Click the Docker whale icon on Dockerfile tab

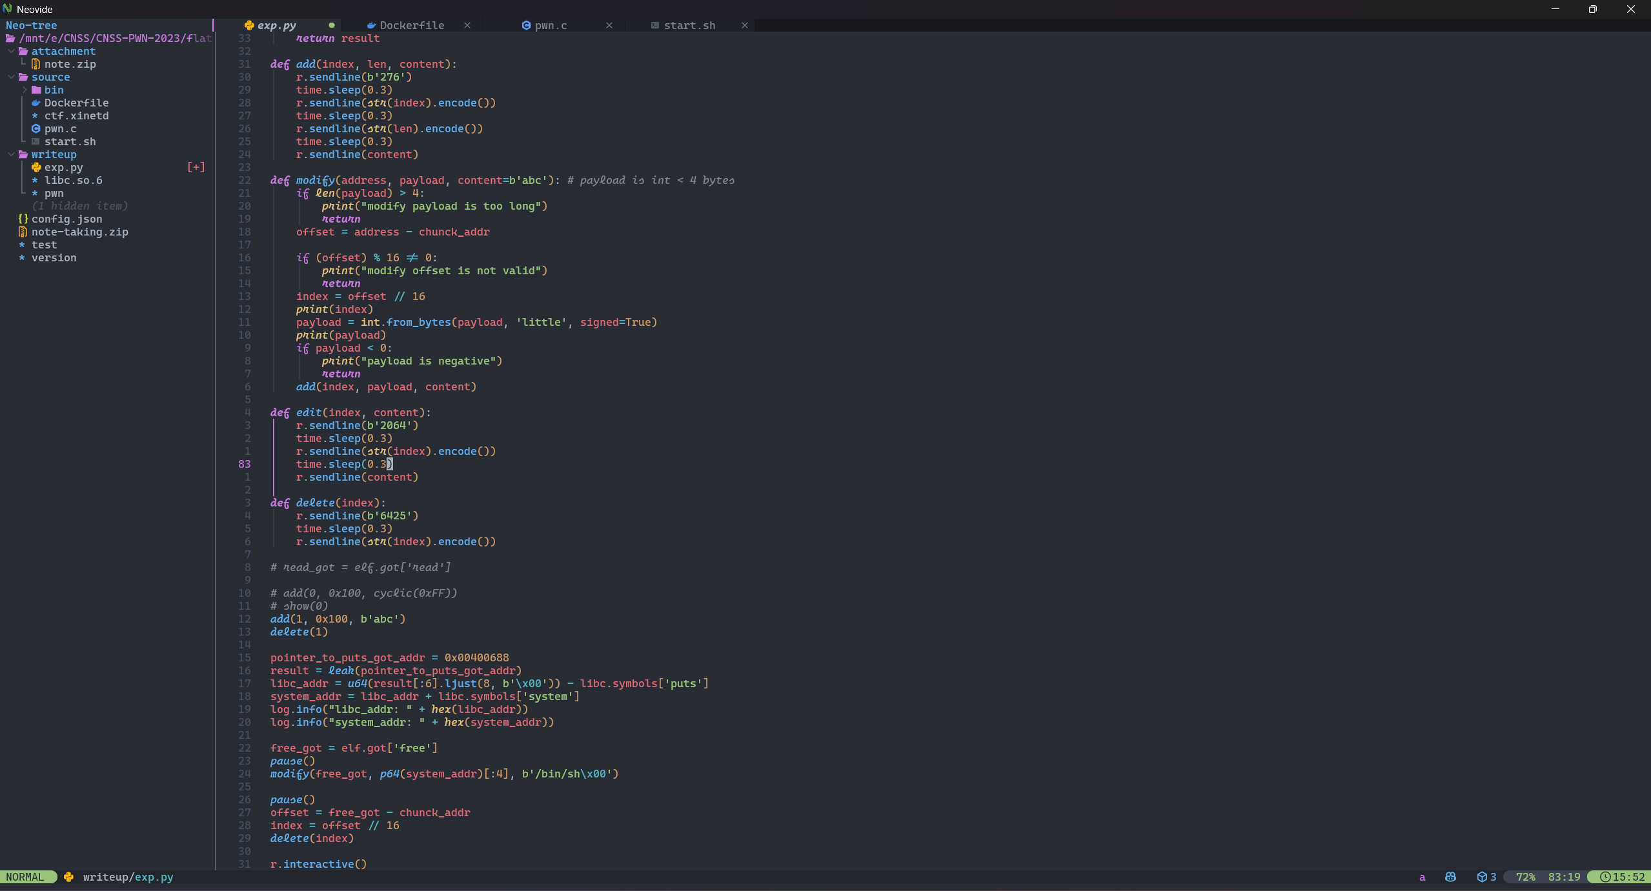[x=371, y=25]
